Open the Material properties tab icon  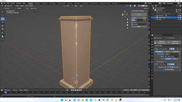point(152,75)
